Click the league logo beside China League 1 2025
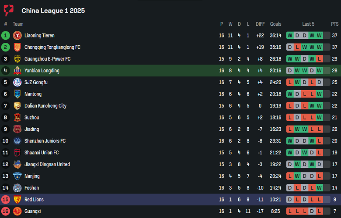 click(x=9, y=10)
